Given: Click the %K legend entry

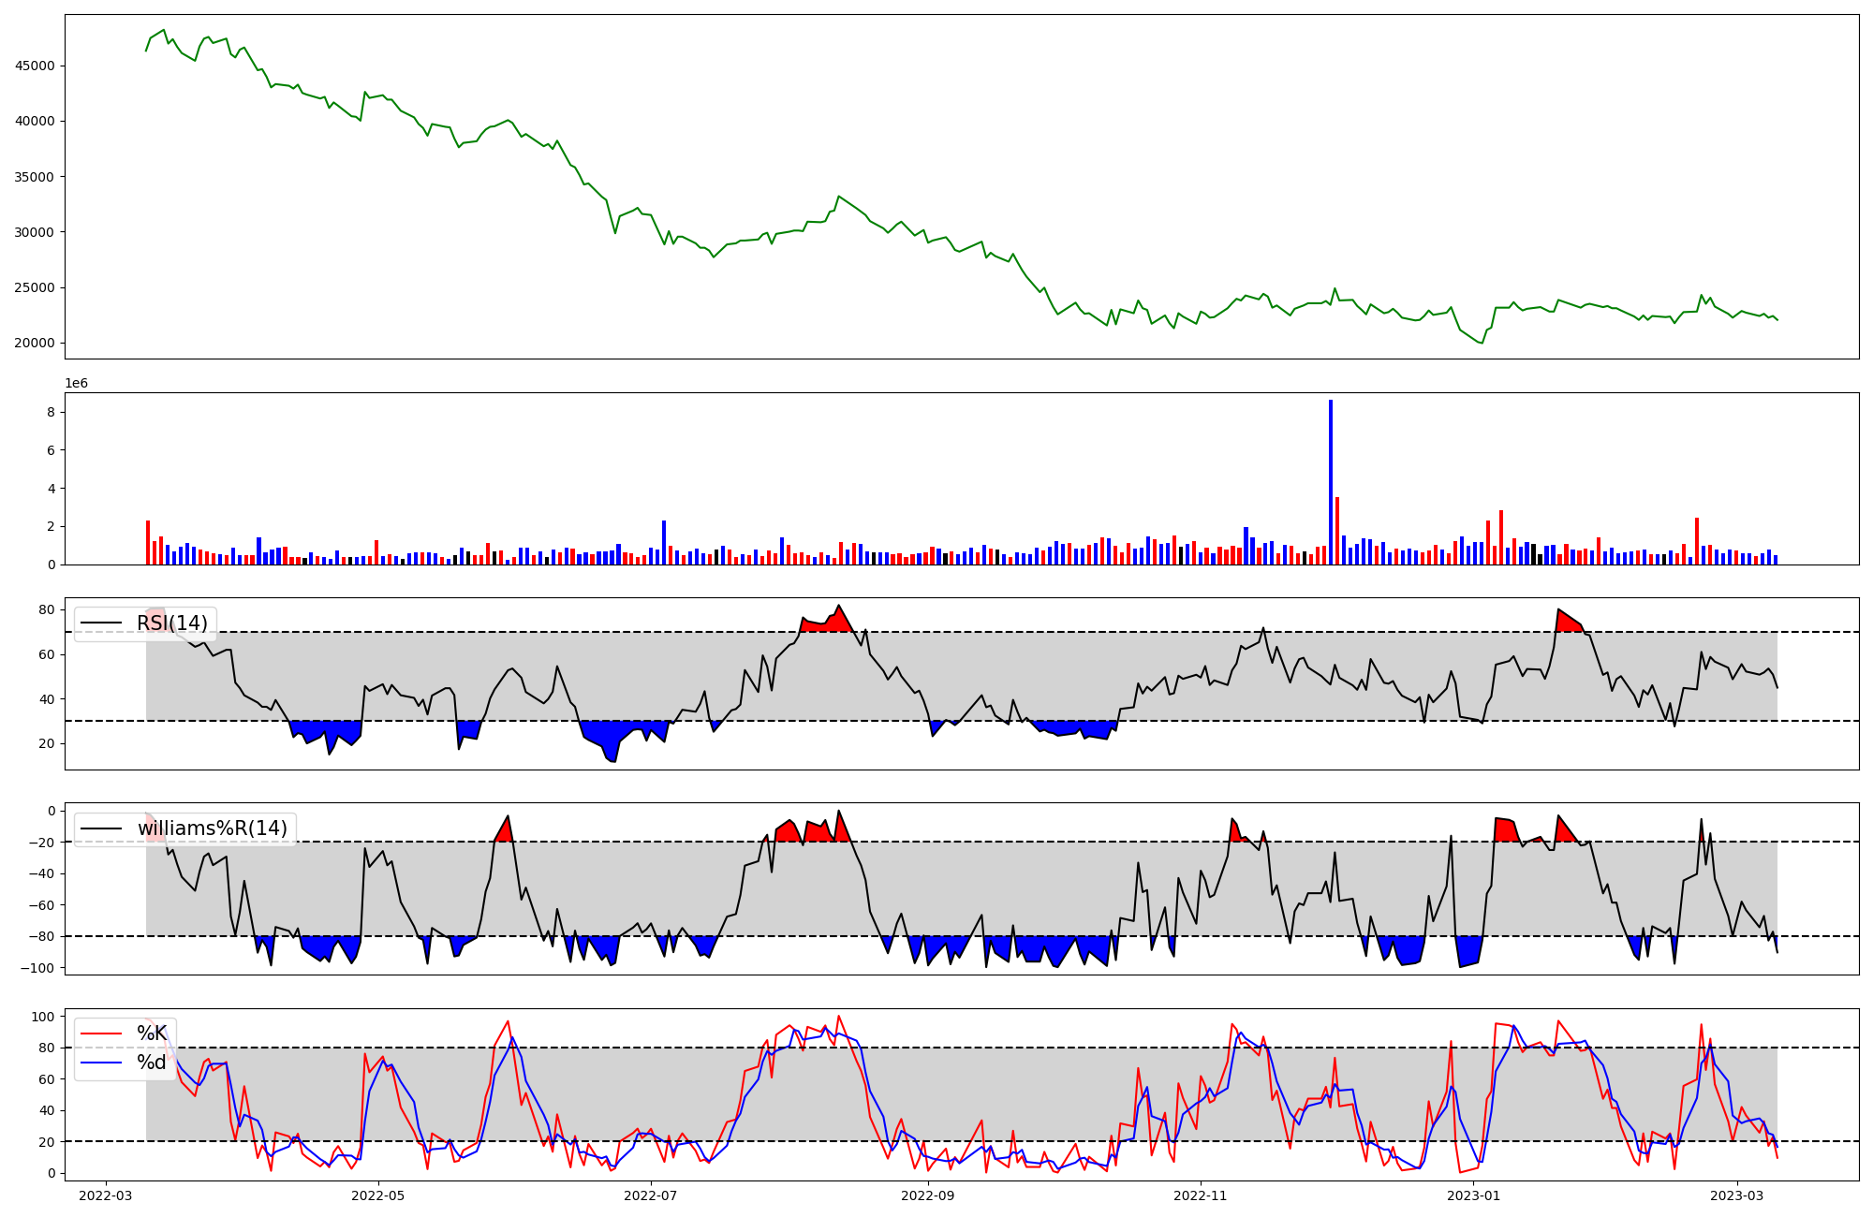Looking at the screenshot, I should (152, 1034).
